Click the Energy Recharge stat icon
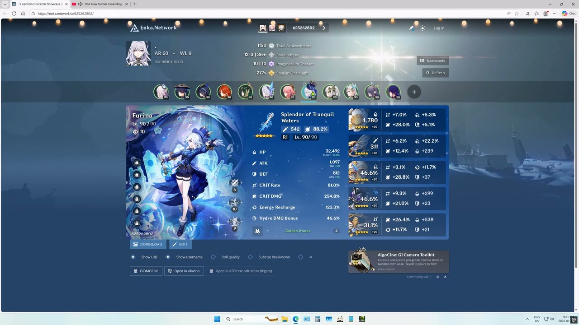 [254, 207]
